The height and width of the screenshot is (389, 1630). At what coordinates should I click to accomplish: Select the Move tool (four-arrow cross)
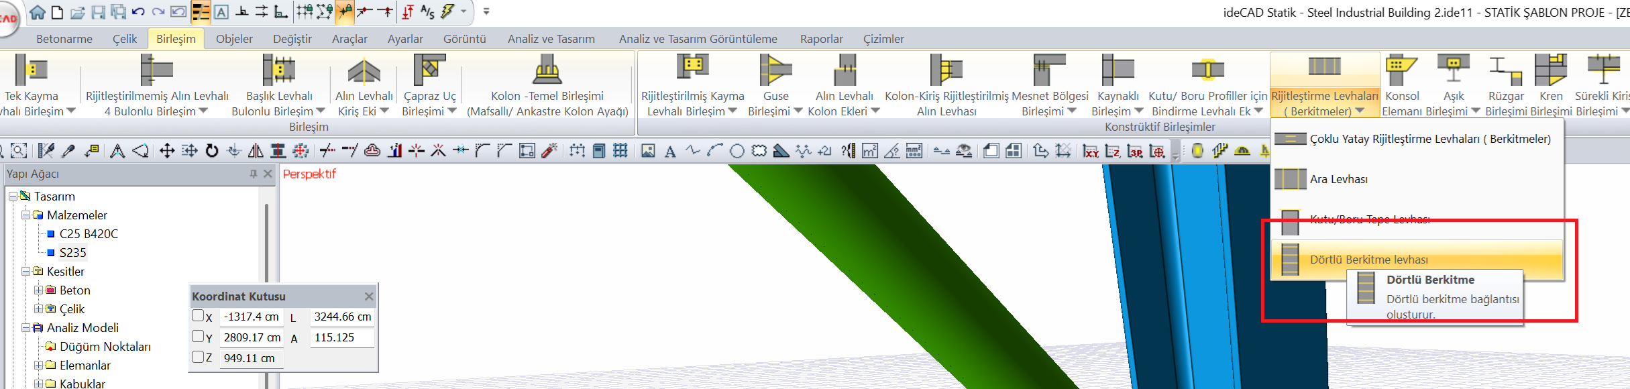tap(166, 151)
